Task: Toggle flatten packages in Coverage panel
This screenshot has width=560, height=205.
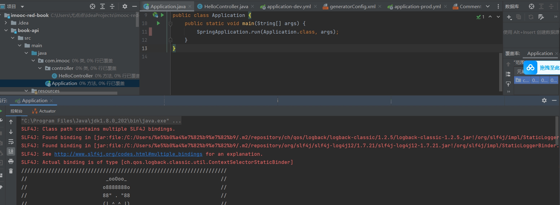Action: coord(508,74)
